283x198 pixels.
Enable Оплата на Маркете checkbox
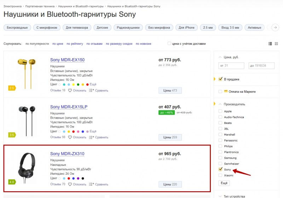(x=220, y=91)
